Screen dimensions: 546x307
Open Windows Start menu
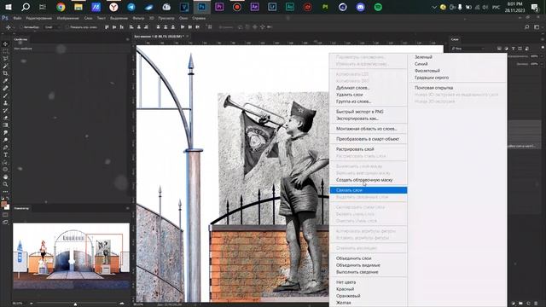8,7
